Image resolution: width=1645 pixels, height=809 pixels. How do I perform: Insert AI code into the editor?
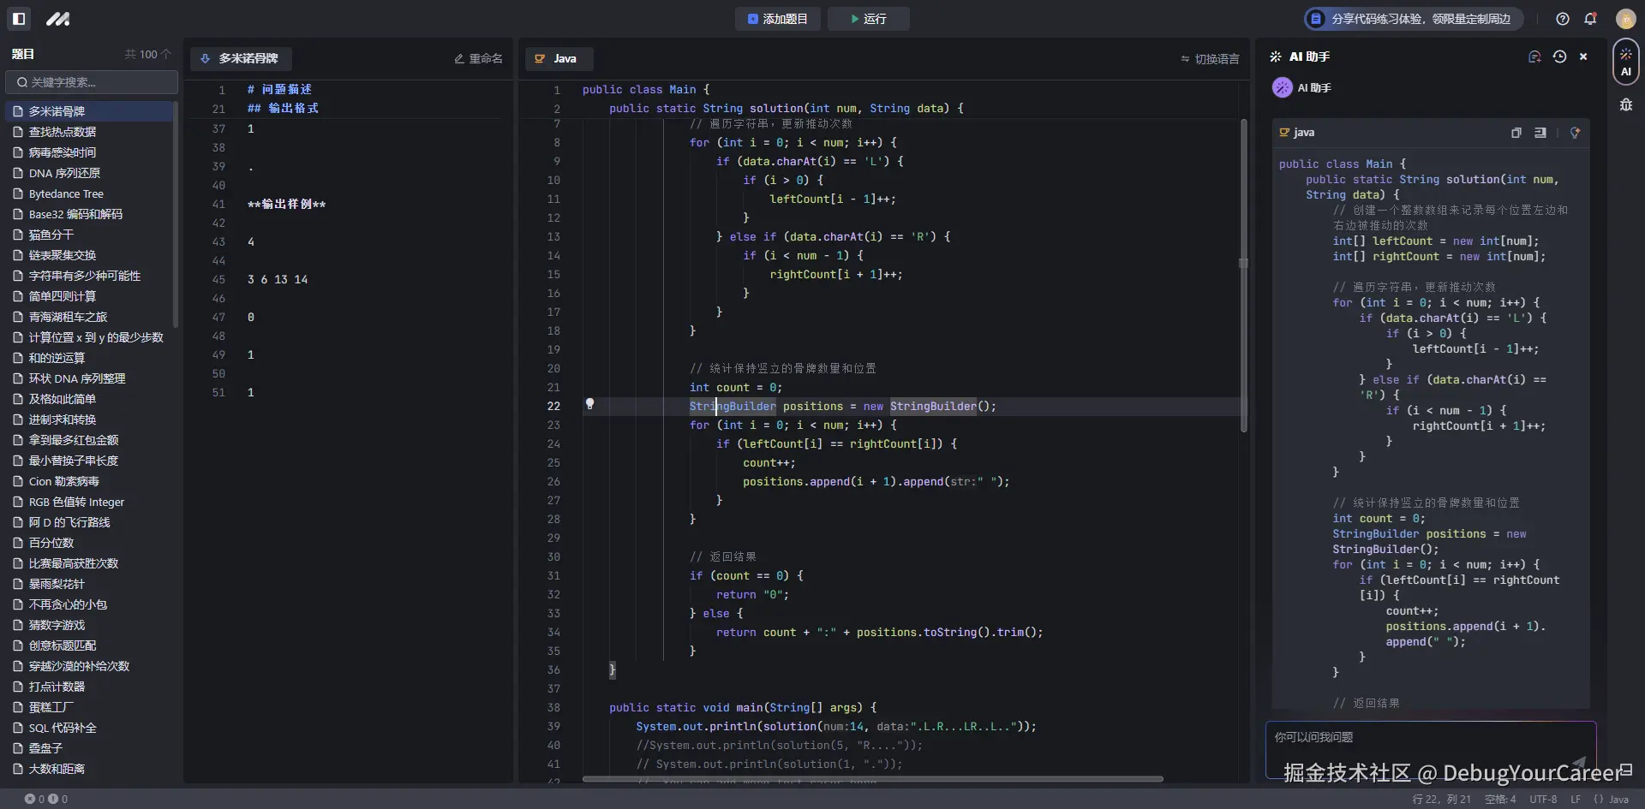(x=1540, y=133)
